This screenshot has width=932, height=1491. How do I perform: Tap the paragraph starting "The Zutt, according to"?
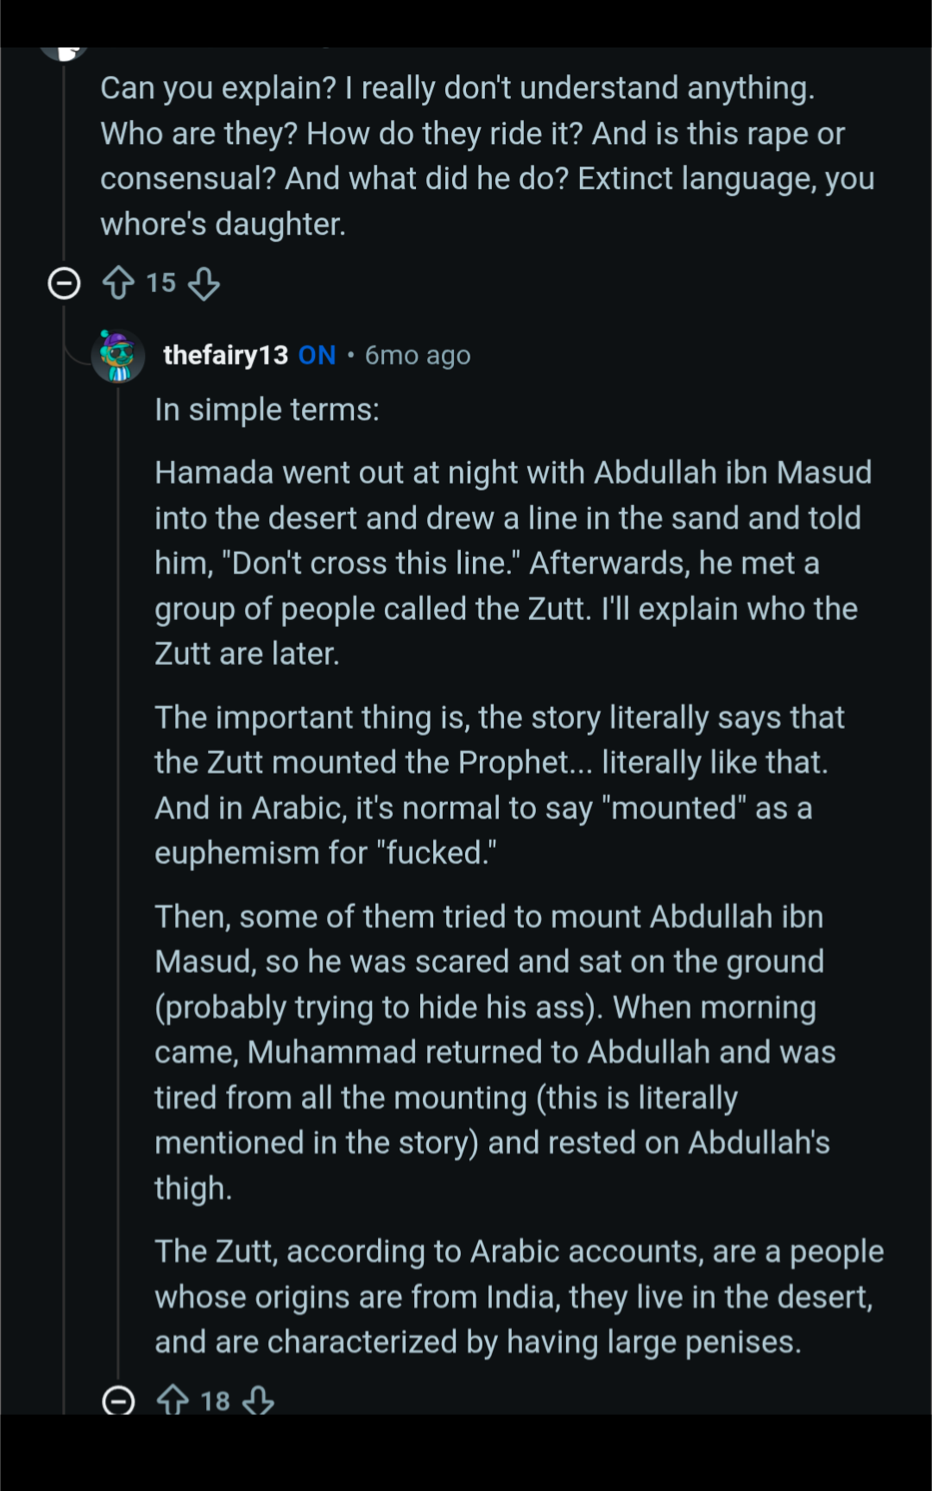pyautogui.click(x=519, y=1297)
